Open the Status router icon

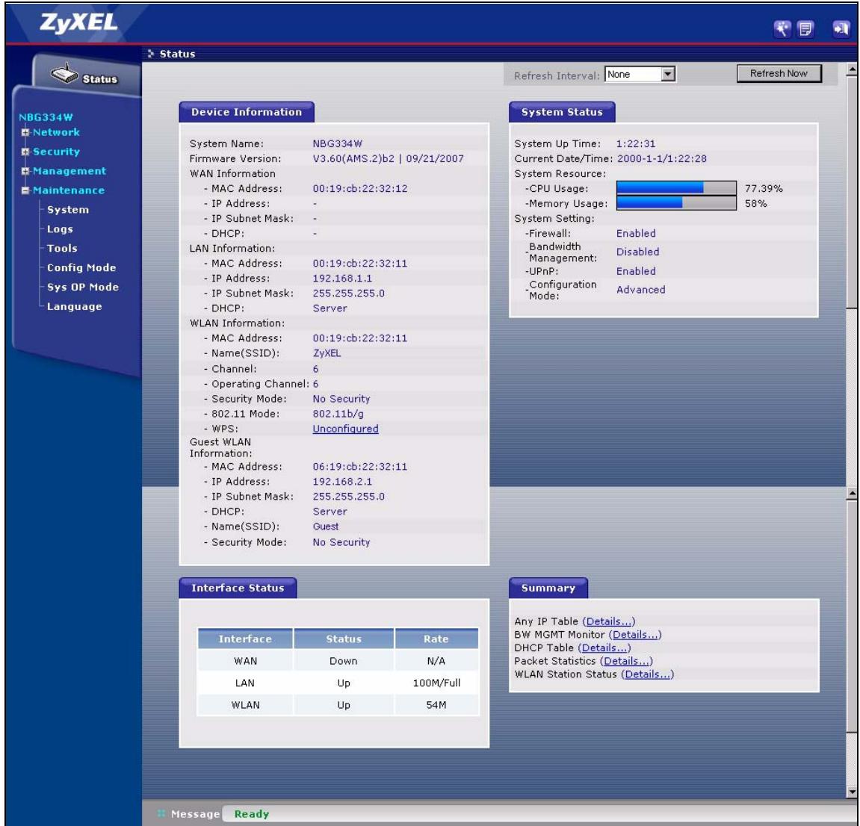[x=65, y=73]
